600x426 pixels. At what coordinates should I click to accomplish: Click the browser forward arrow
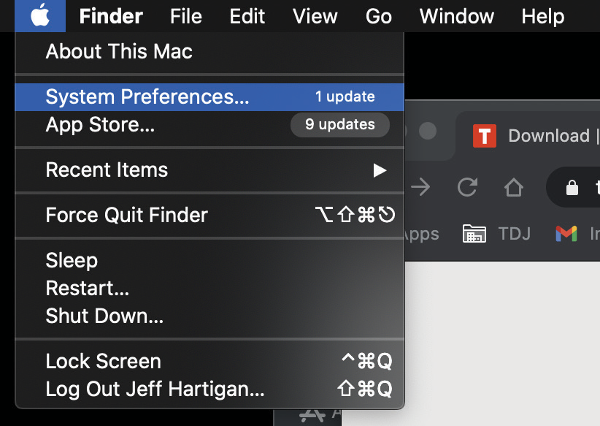420,187
